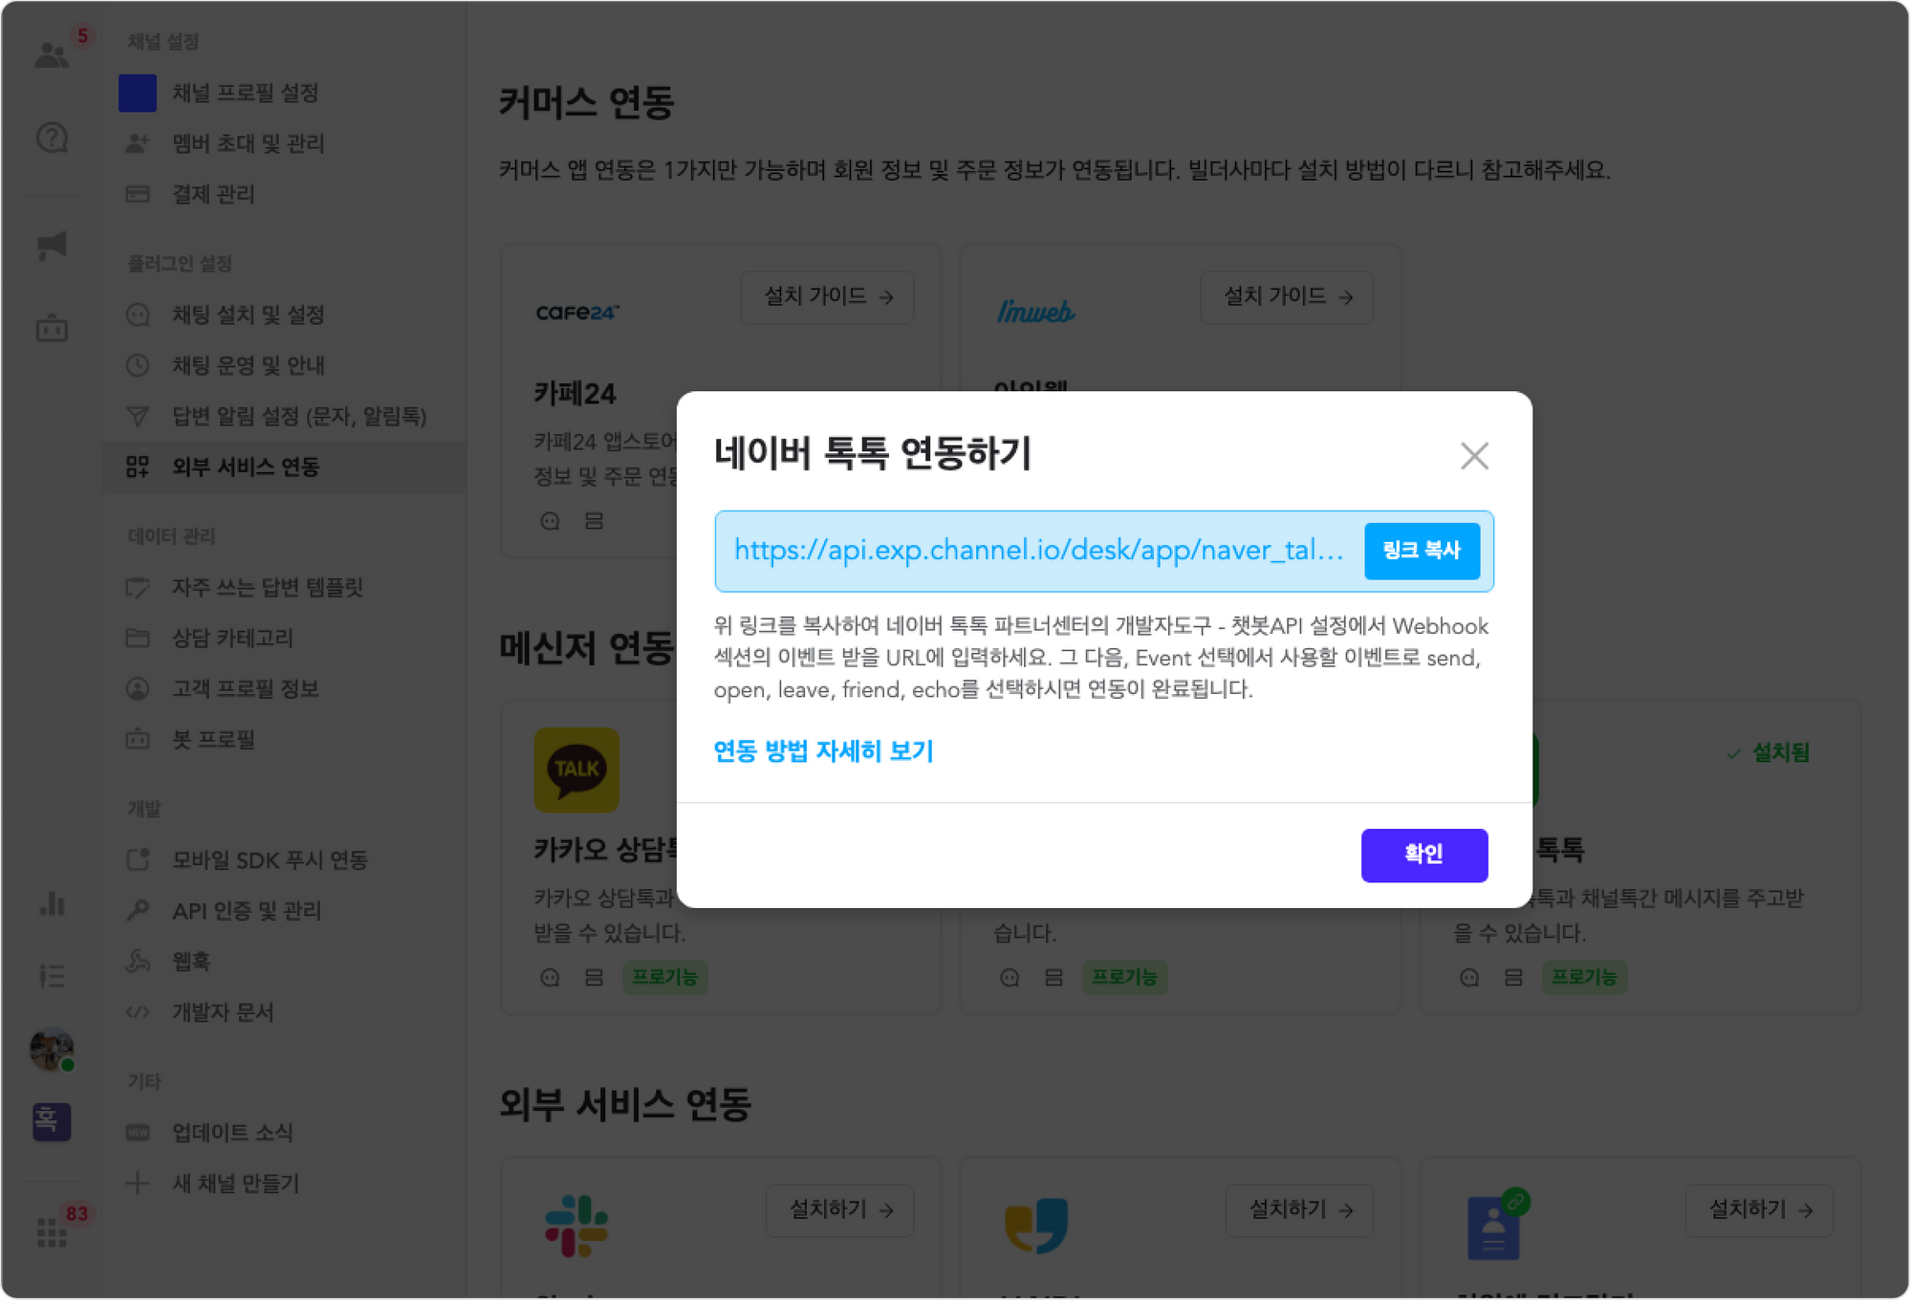Open API 인증 및 관리 menu
Viewport: 1912px width, 1302px height.
[246, 911]
